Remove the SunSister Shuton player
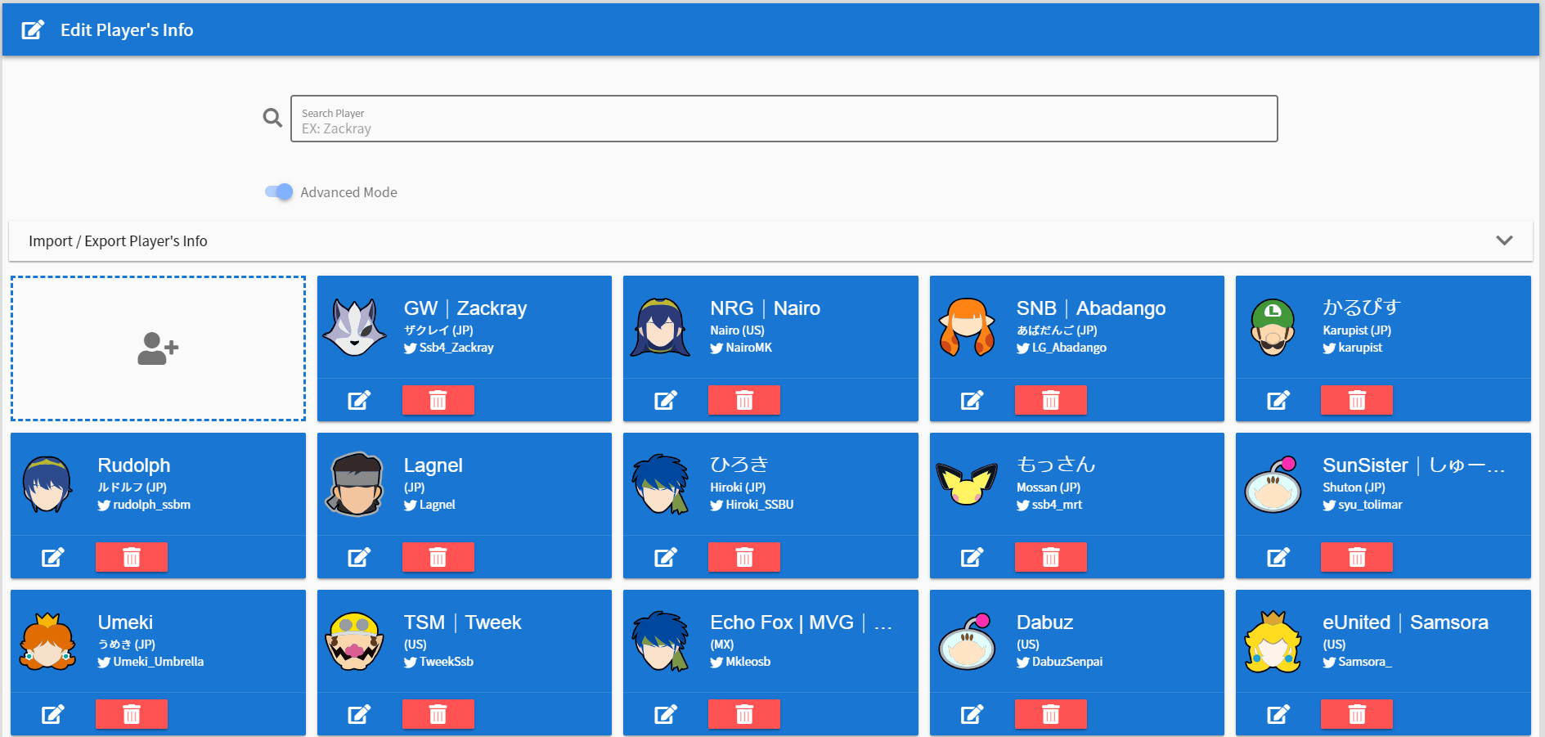Viewport: 1545px width, 737px height. (x=1357, y=557)
